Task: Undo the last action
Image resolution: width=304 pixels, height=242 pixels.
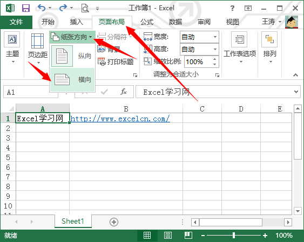Action: coord(42,8)
